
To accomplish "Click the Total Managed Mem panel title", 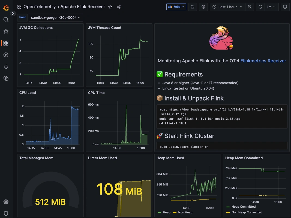I will (36, 158).
